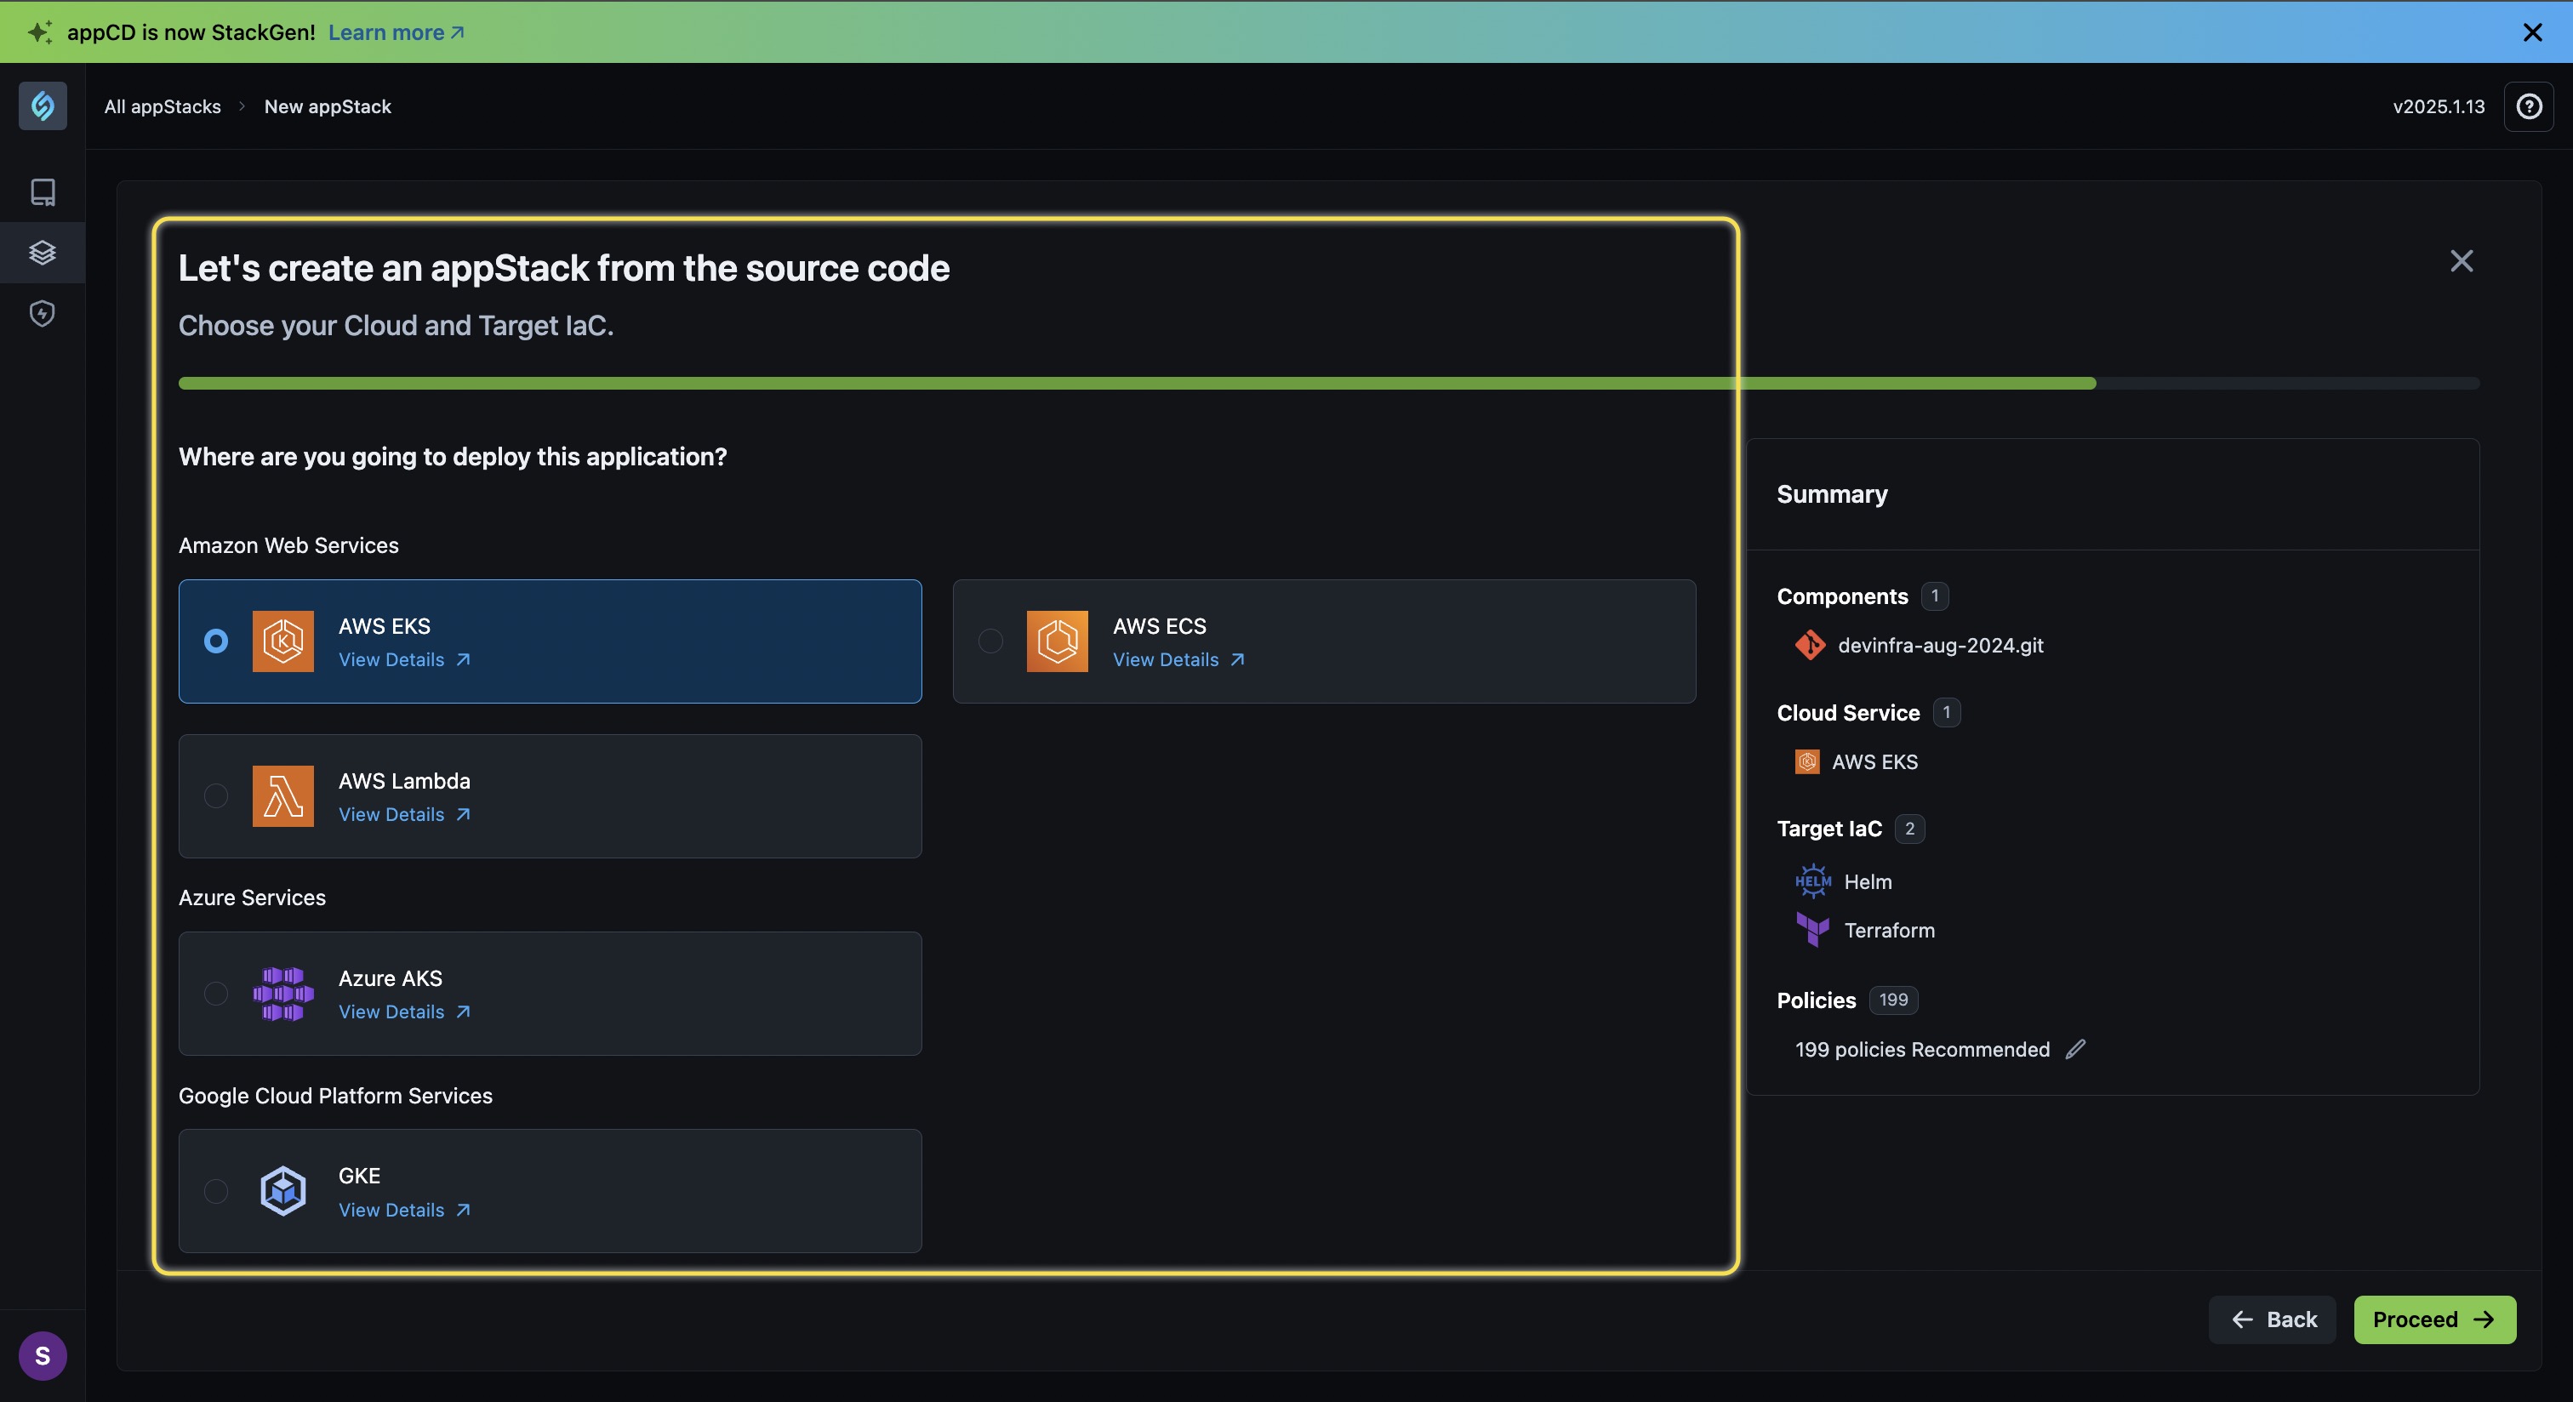Click the Azure AKS service icon
Viewport: 2573px width, 1402px height.
coord(282,994)
